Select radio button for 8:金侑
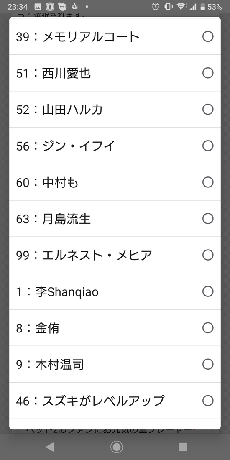Image resolution: width=230 pixels, height=460 pixels. (208, 328)
